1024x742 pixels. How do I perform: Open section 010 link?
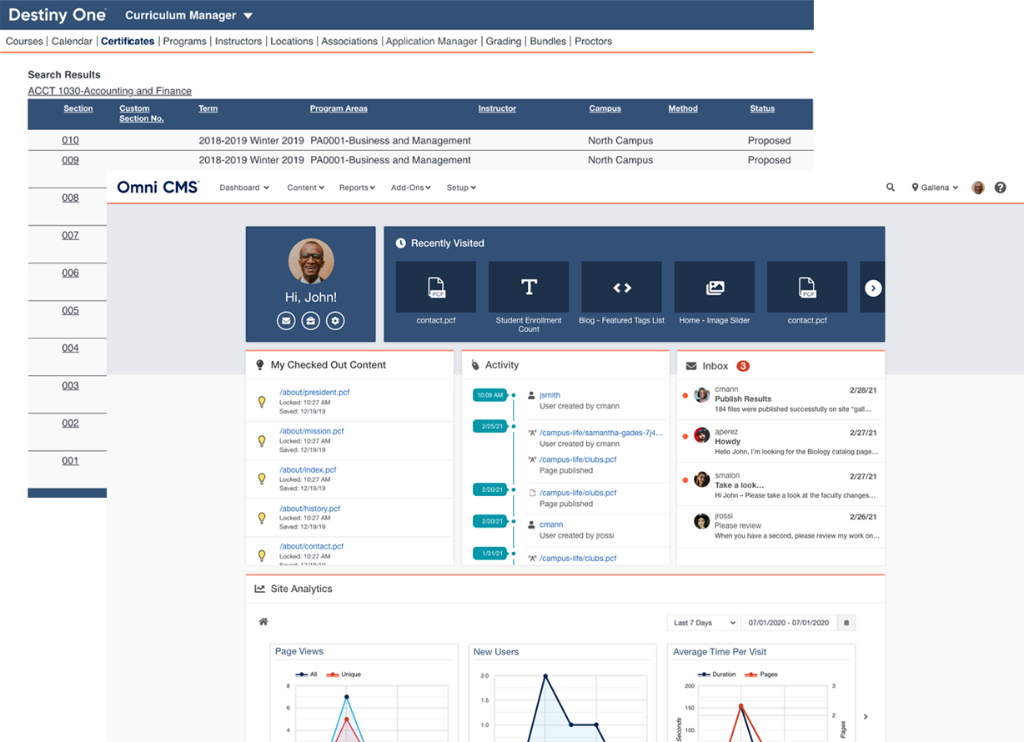70,140
